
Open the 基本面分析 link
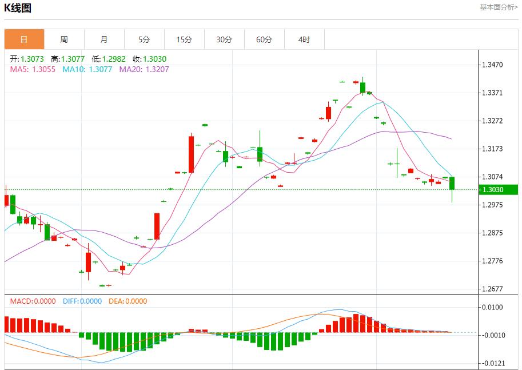coord(499,7)
